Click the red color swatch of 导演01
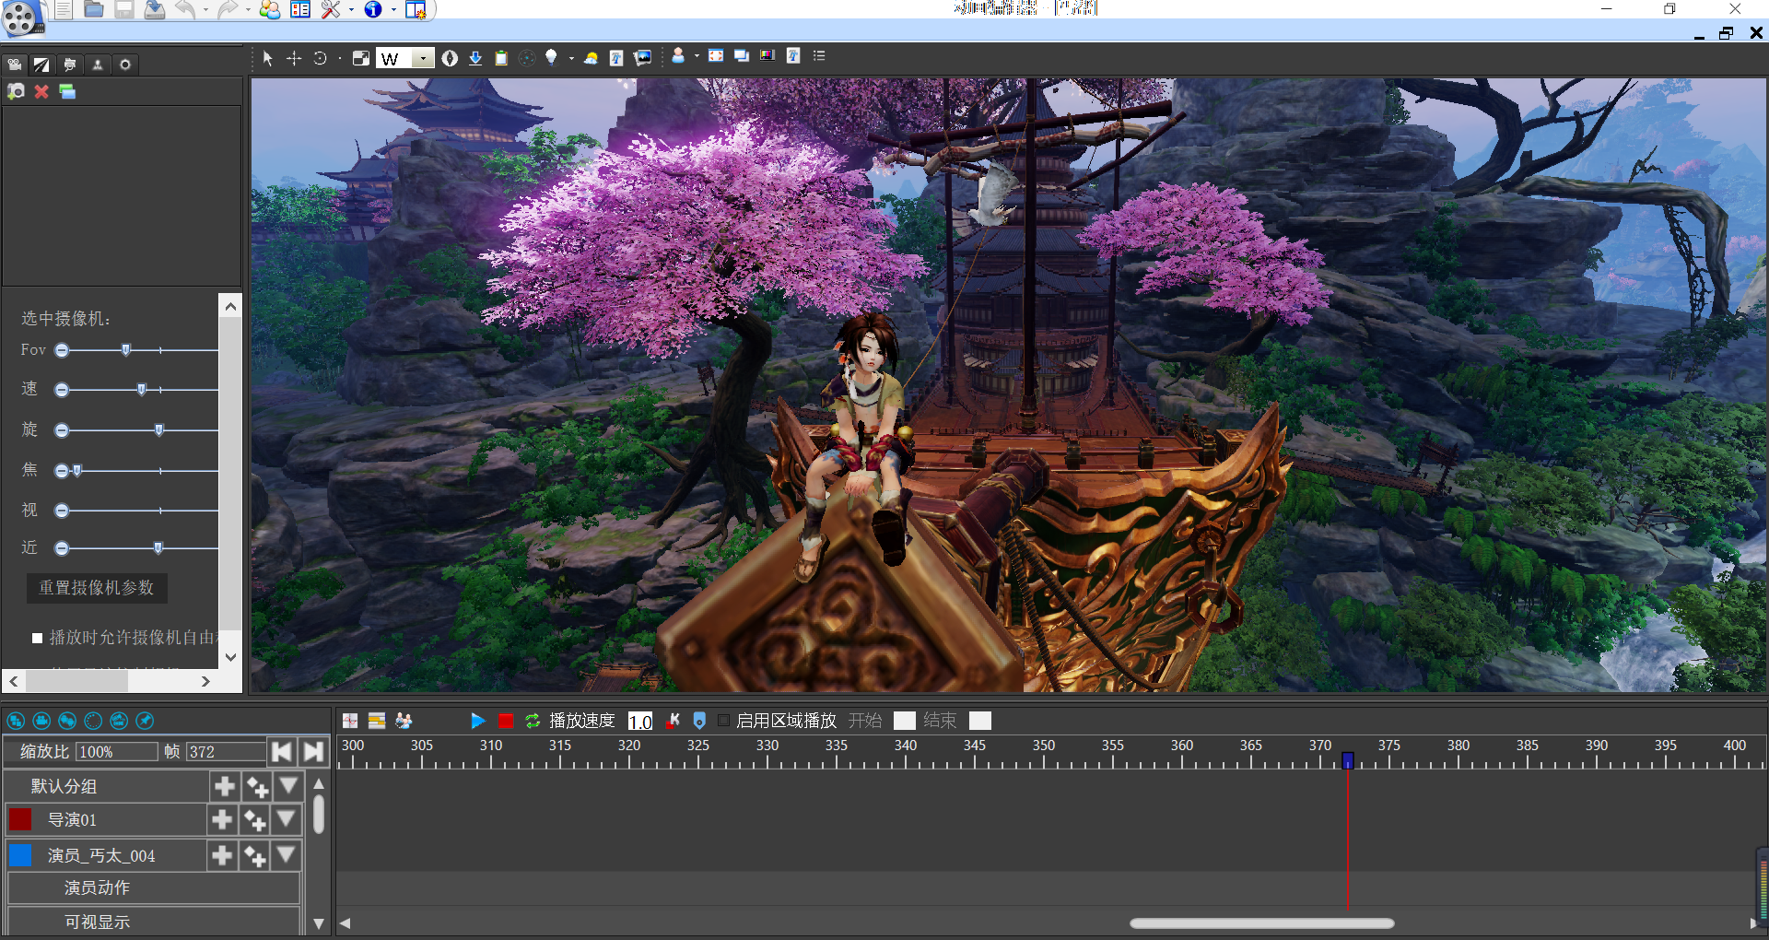The width and height of the screenshot is (1769, 940). [x=19, y=819]
